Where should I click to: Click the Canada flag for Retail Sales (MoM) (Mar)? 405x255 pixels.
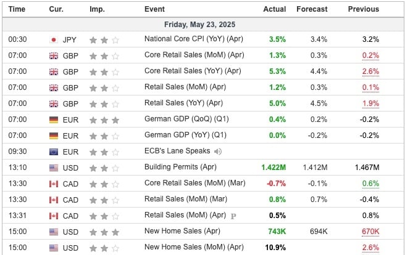pyautogui.click(x=54, y=200)
